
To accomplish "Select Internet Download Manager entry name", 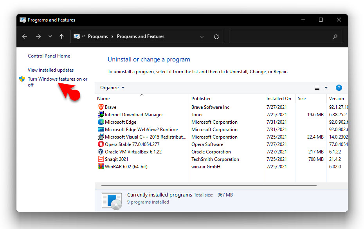I will (134, 115).
